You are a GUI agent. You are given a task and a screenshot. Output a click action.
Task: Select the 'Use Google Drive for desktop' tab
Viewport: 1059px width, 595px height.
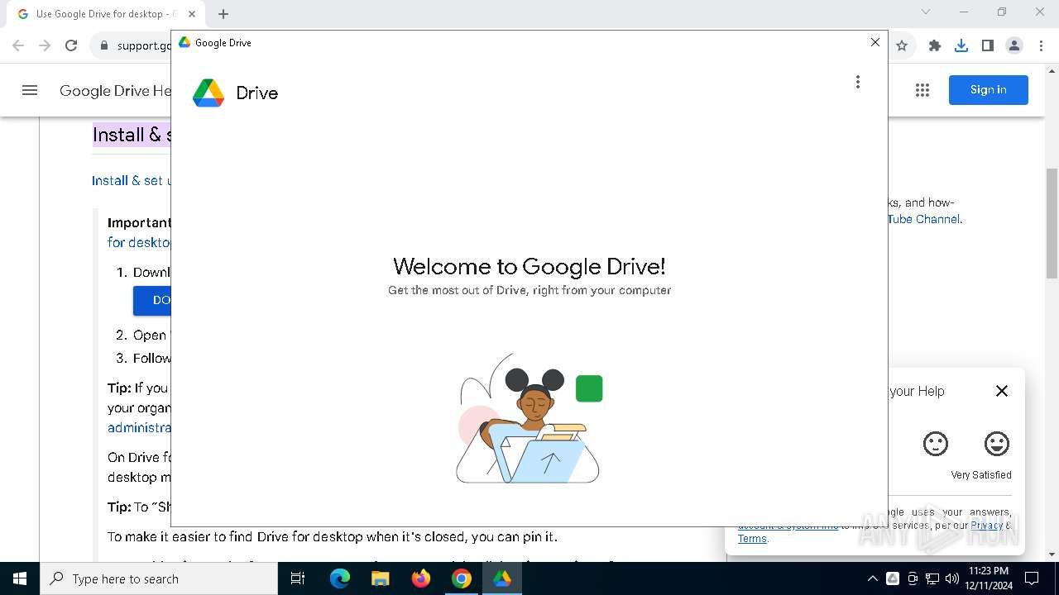coord(105,14)
